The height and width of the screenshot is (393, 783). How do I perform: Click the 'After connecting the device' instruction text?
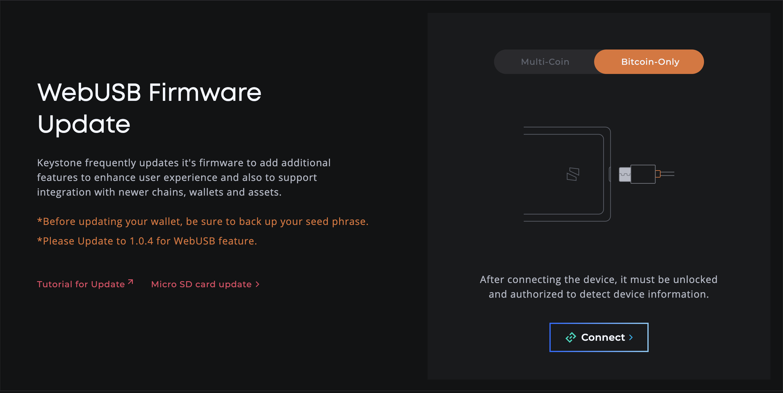click(x=599, y=287)
